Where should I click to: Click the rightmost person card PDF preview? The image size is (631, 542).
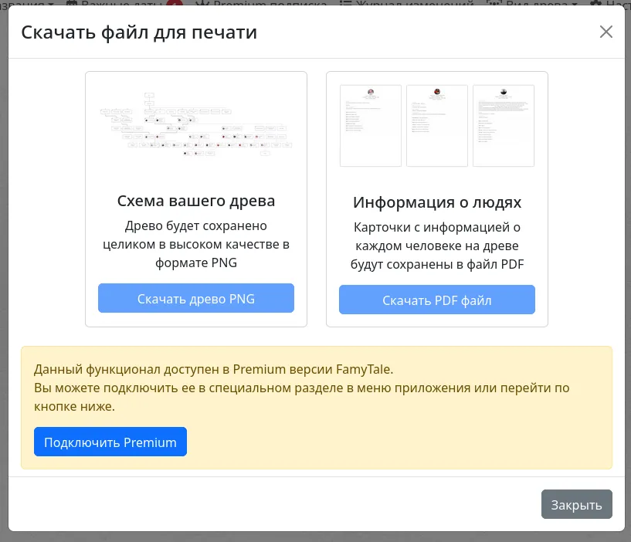[503, 126]
